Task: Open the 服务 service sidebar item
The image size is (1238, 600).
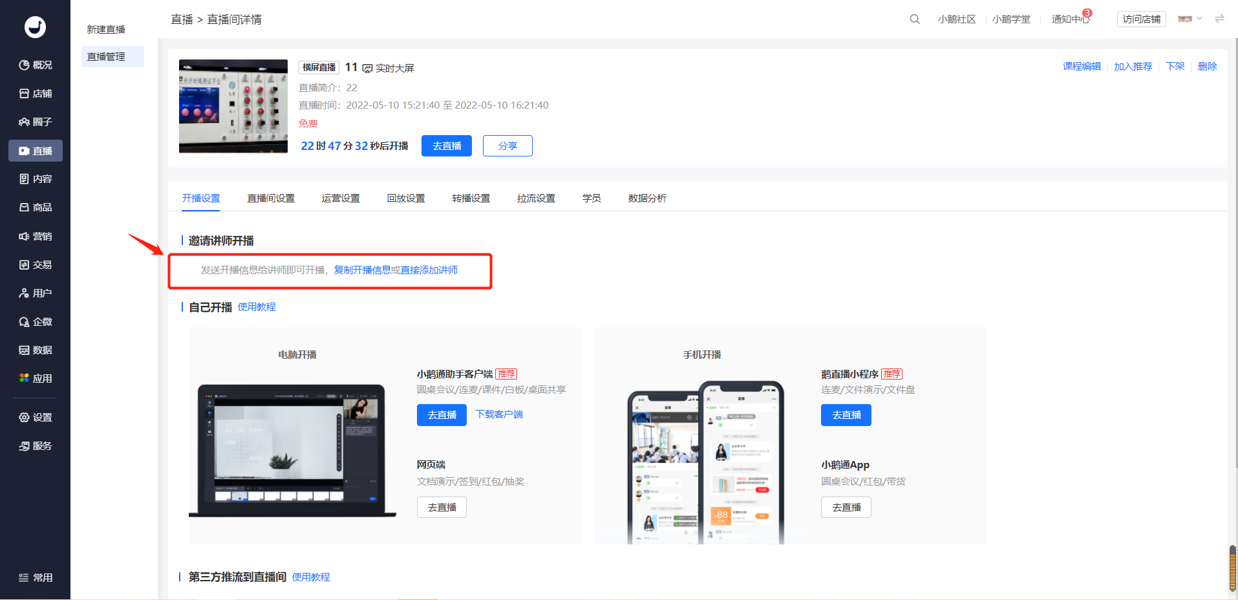Action: (x=36, y=445)
